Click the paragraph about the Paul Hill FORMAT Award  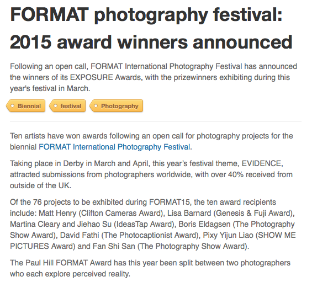click(x=150, y=268)
